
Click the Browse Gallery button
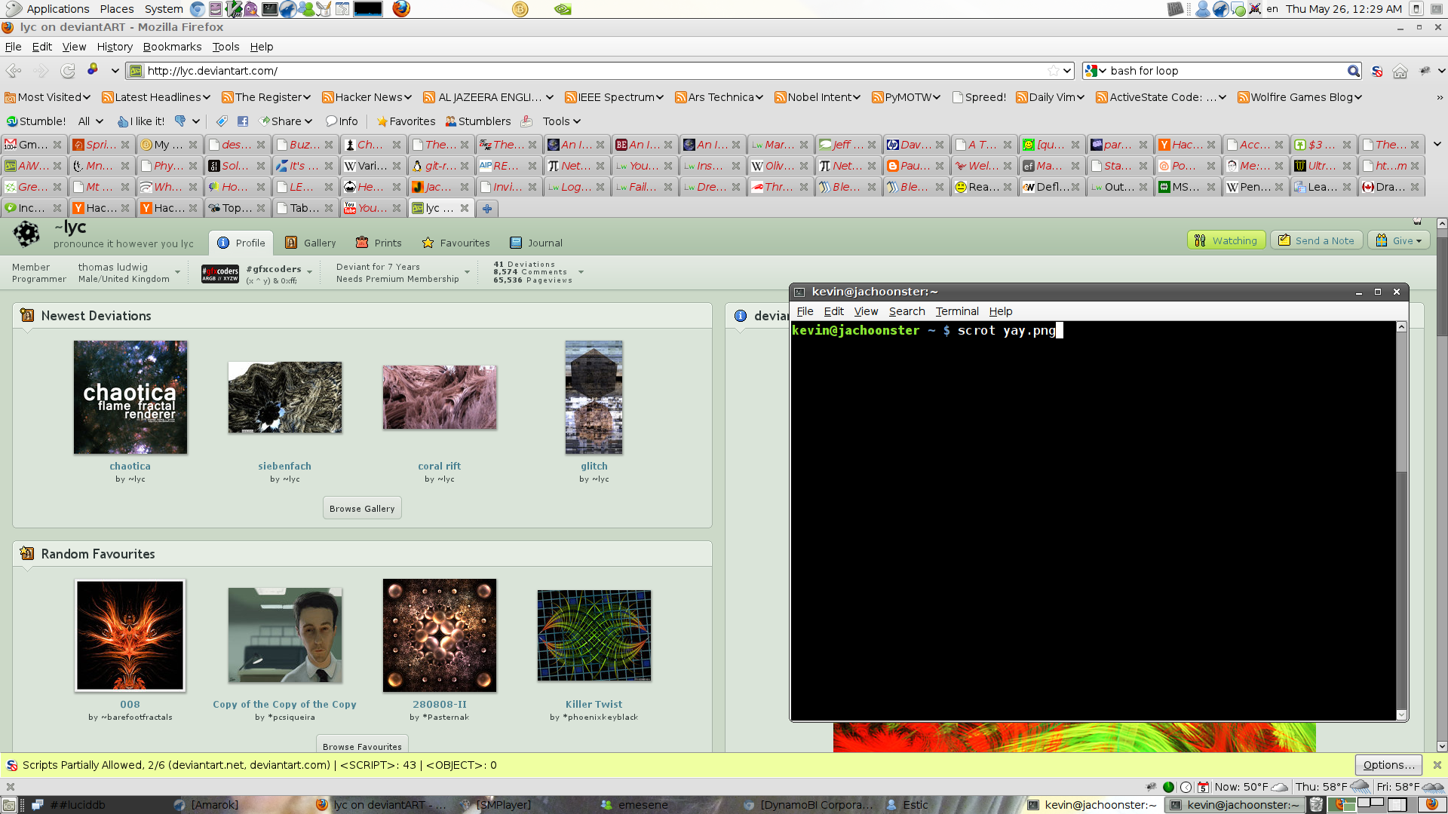tap(362, 509)
